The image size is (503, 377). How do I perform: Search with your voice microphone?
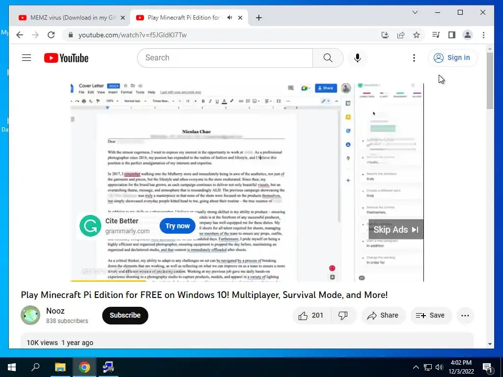pyautogui.click(x=358, y=58)
